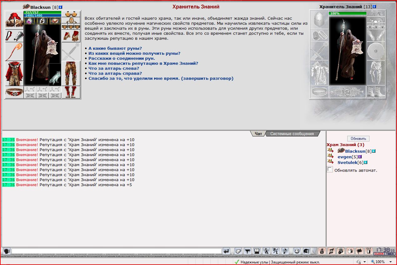Viewport: 397px width, 265px height.
Task: Click the Хранитель Знаний NPC portrait image
Action: click(347, 51)
